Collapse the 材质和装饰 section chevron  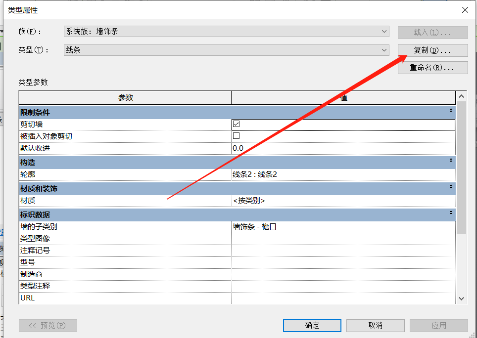pos(450,188)
